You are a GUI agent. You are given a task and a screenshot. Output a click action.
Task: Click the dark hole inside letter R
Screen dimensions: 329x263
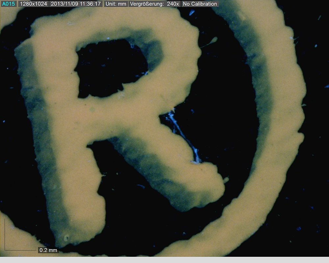(x=109, y=67)
